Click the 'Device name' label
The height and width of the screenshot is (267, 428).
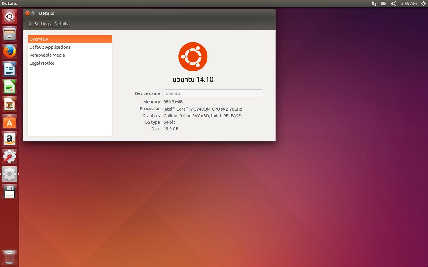pyautogui.click(x=147, y=93)
